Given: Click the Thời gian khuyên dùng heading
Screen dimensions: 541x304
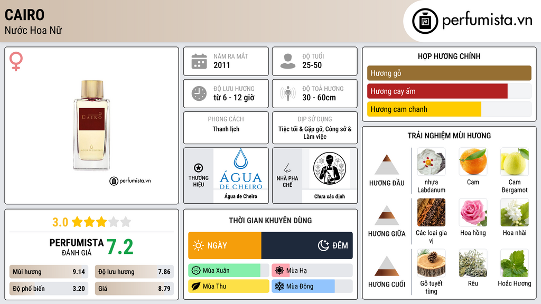Looking at the screenshot, I should click(270, 221).
